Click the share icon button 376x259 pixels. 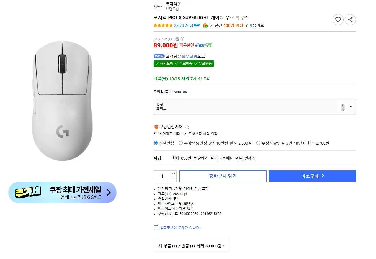[x=350, y=20]
